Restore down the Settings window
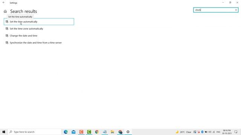 (x=230, y=3)
